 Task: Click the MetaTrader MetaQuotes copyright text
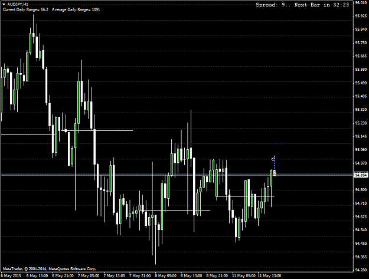tap(50, 268)
